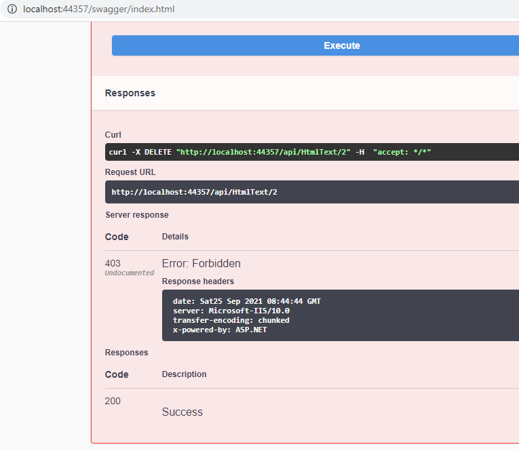Click the Success description text
Screen dimensions: 519x451
click(x=182, y=412)
